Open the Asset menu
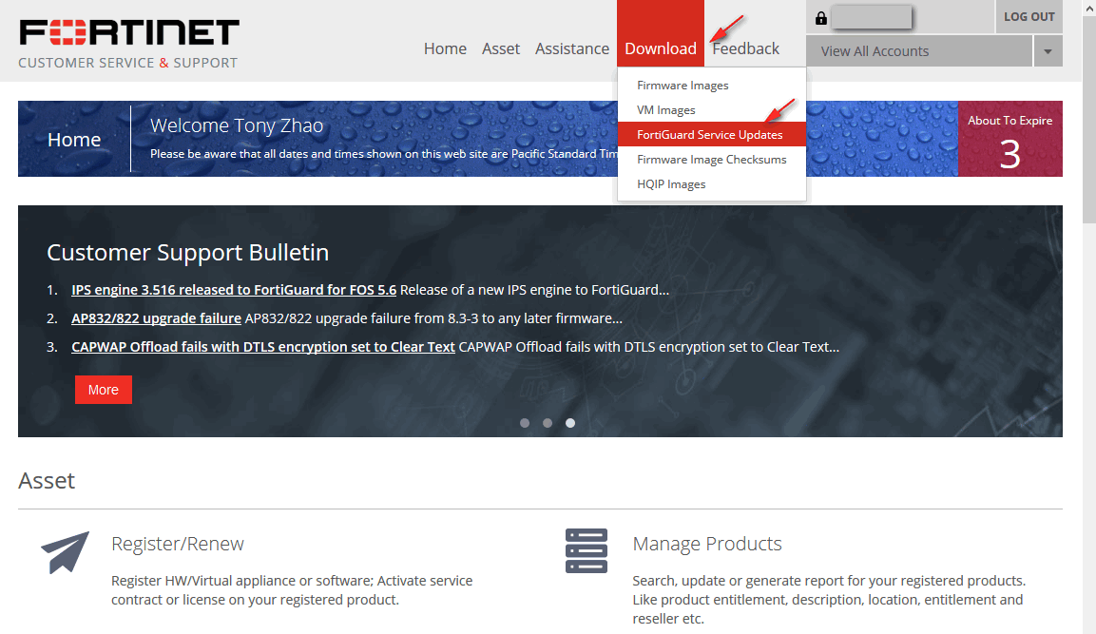The width and height of the screenshot is (1096, 634). [500, 48]
